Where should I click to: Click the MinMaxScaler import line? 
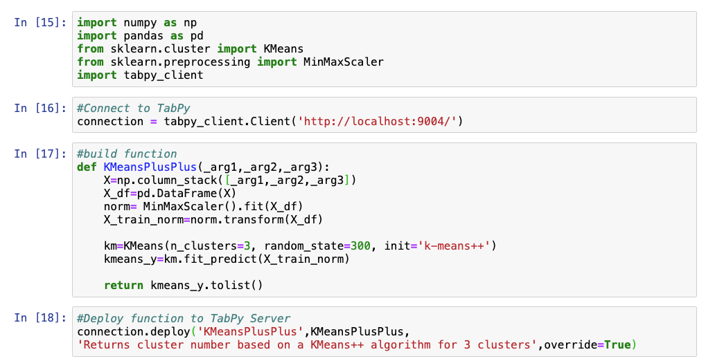point(230,62)
